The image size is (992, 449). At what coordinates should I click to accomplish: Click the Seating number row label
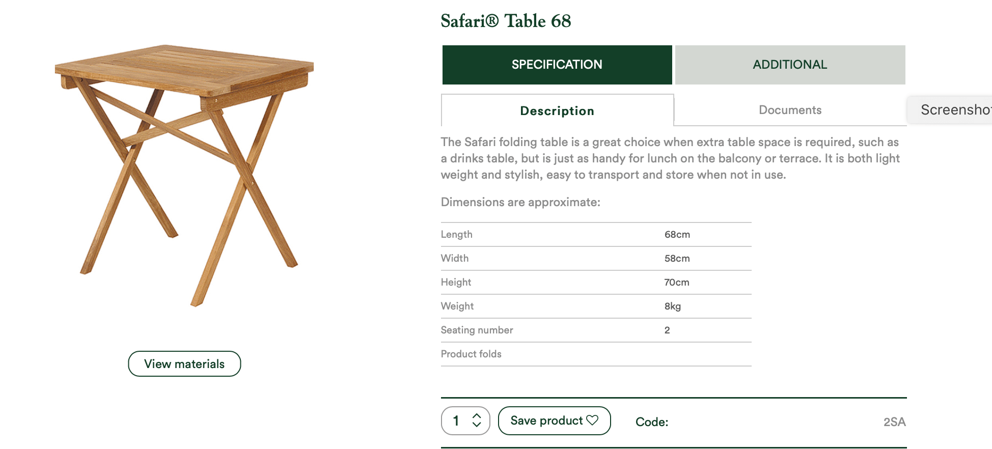click(x=477, y=330)
